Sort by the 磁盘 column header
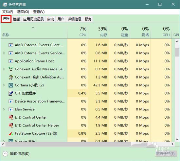Image resolution: width=180 pixels, height=161 pixels. pos(119,32)
